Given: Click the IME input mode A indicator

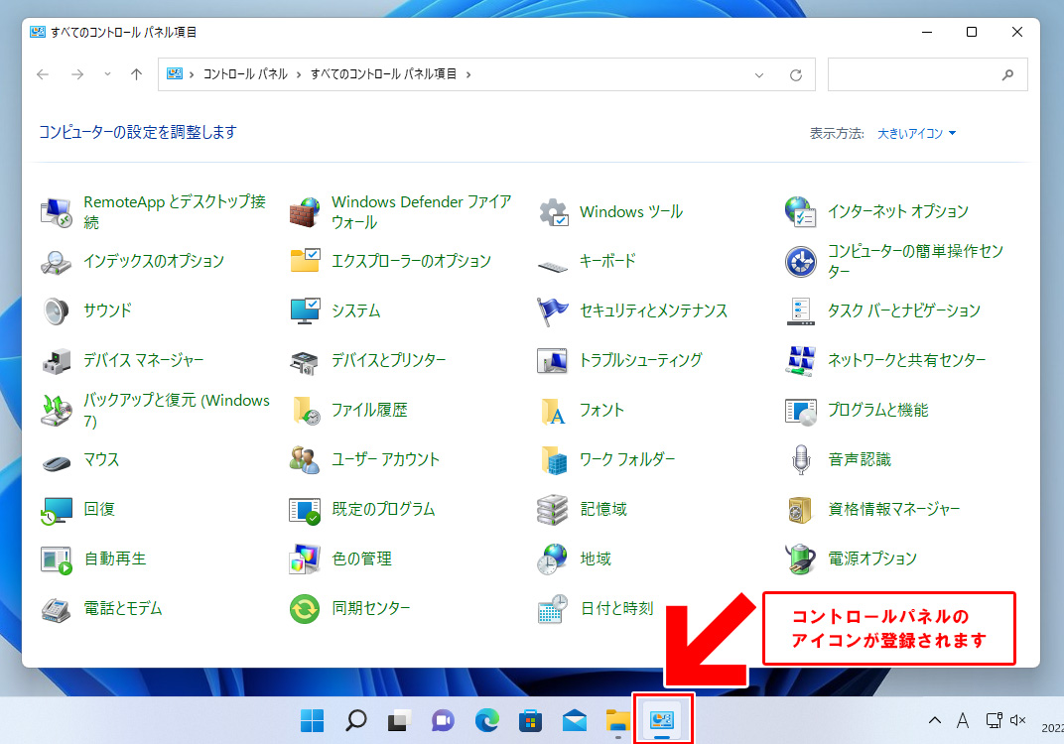Looking at the screenshot, I should (x=962, y=720).
